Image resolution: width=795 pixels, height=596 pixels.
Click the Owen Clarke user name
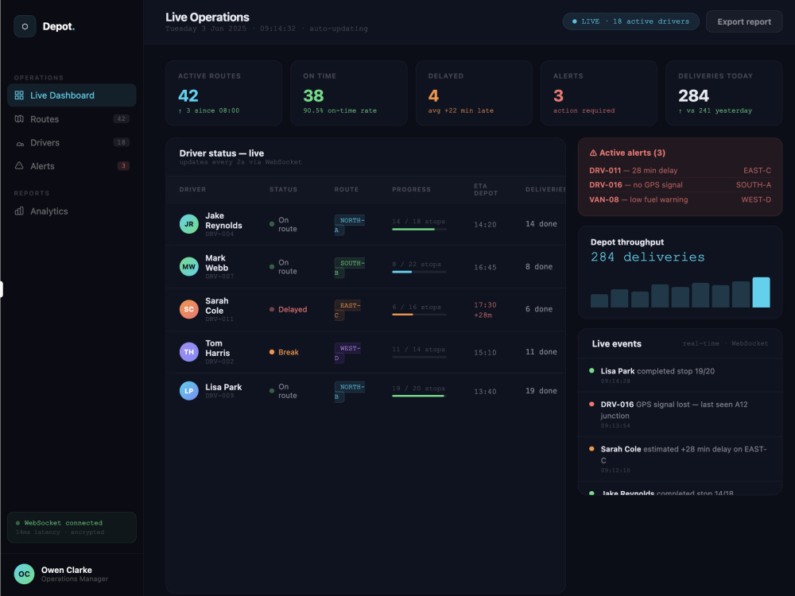pyautogui.click(x=67, y=570)
